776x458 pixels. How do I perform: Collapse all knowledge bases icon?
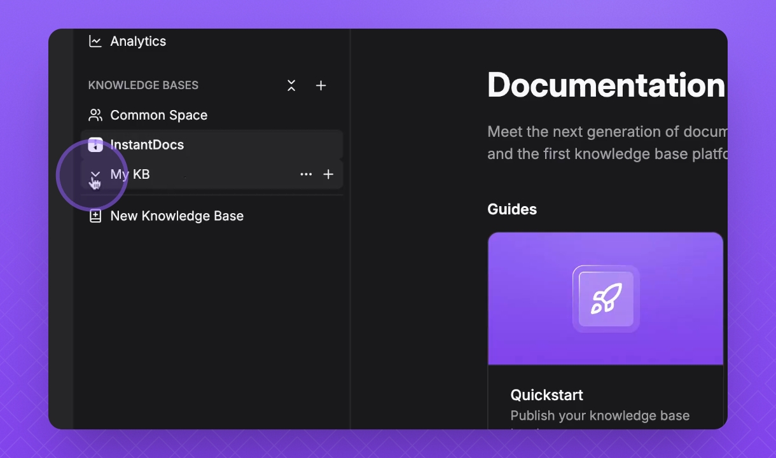[x=291, y=85]
